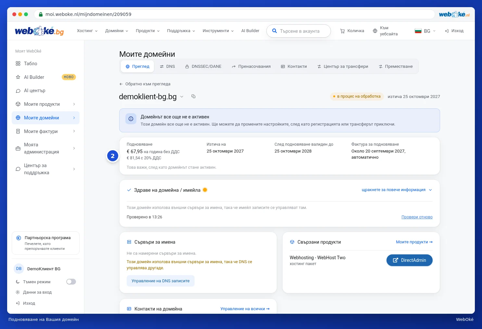Expand Моите продукти in sidebar
The height and width of the screenshot is (329, 482).
pyautogui.click(x=74, y=104)
